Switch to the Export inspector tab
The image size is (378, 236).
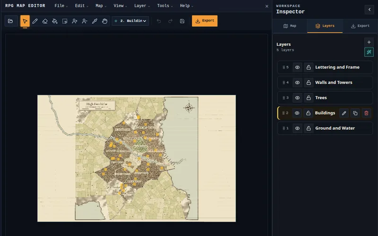point(360,26)
